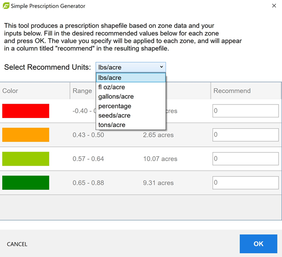The width and height of the screenshot is (282, 257).
Task: Focus the Recommend field for 10.07 acres zone
Action: [245, 159]
